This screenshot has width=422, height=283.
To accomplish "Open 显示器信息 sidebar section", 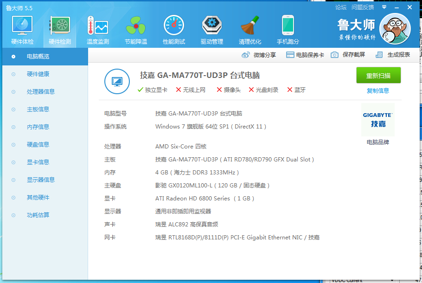I will pos(45,180).
